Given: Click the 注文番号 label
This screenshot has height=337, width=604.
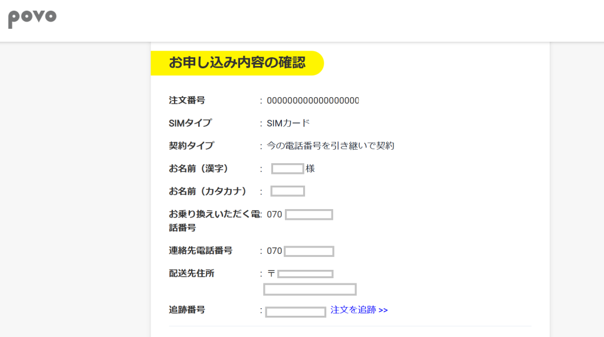Looking at the screenshot, I should [187, 101].
